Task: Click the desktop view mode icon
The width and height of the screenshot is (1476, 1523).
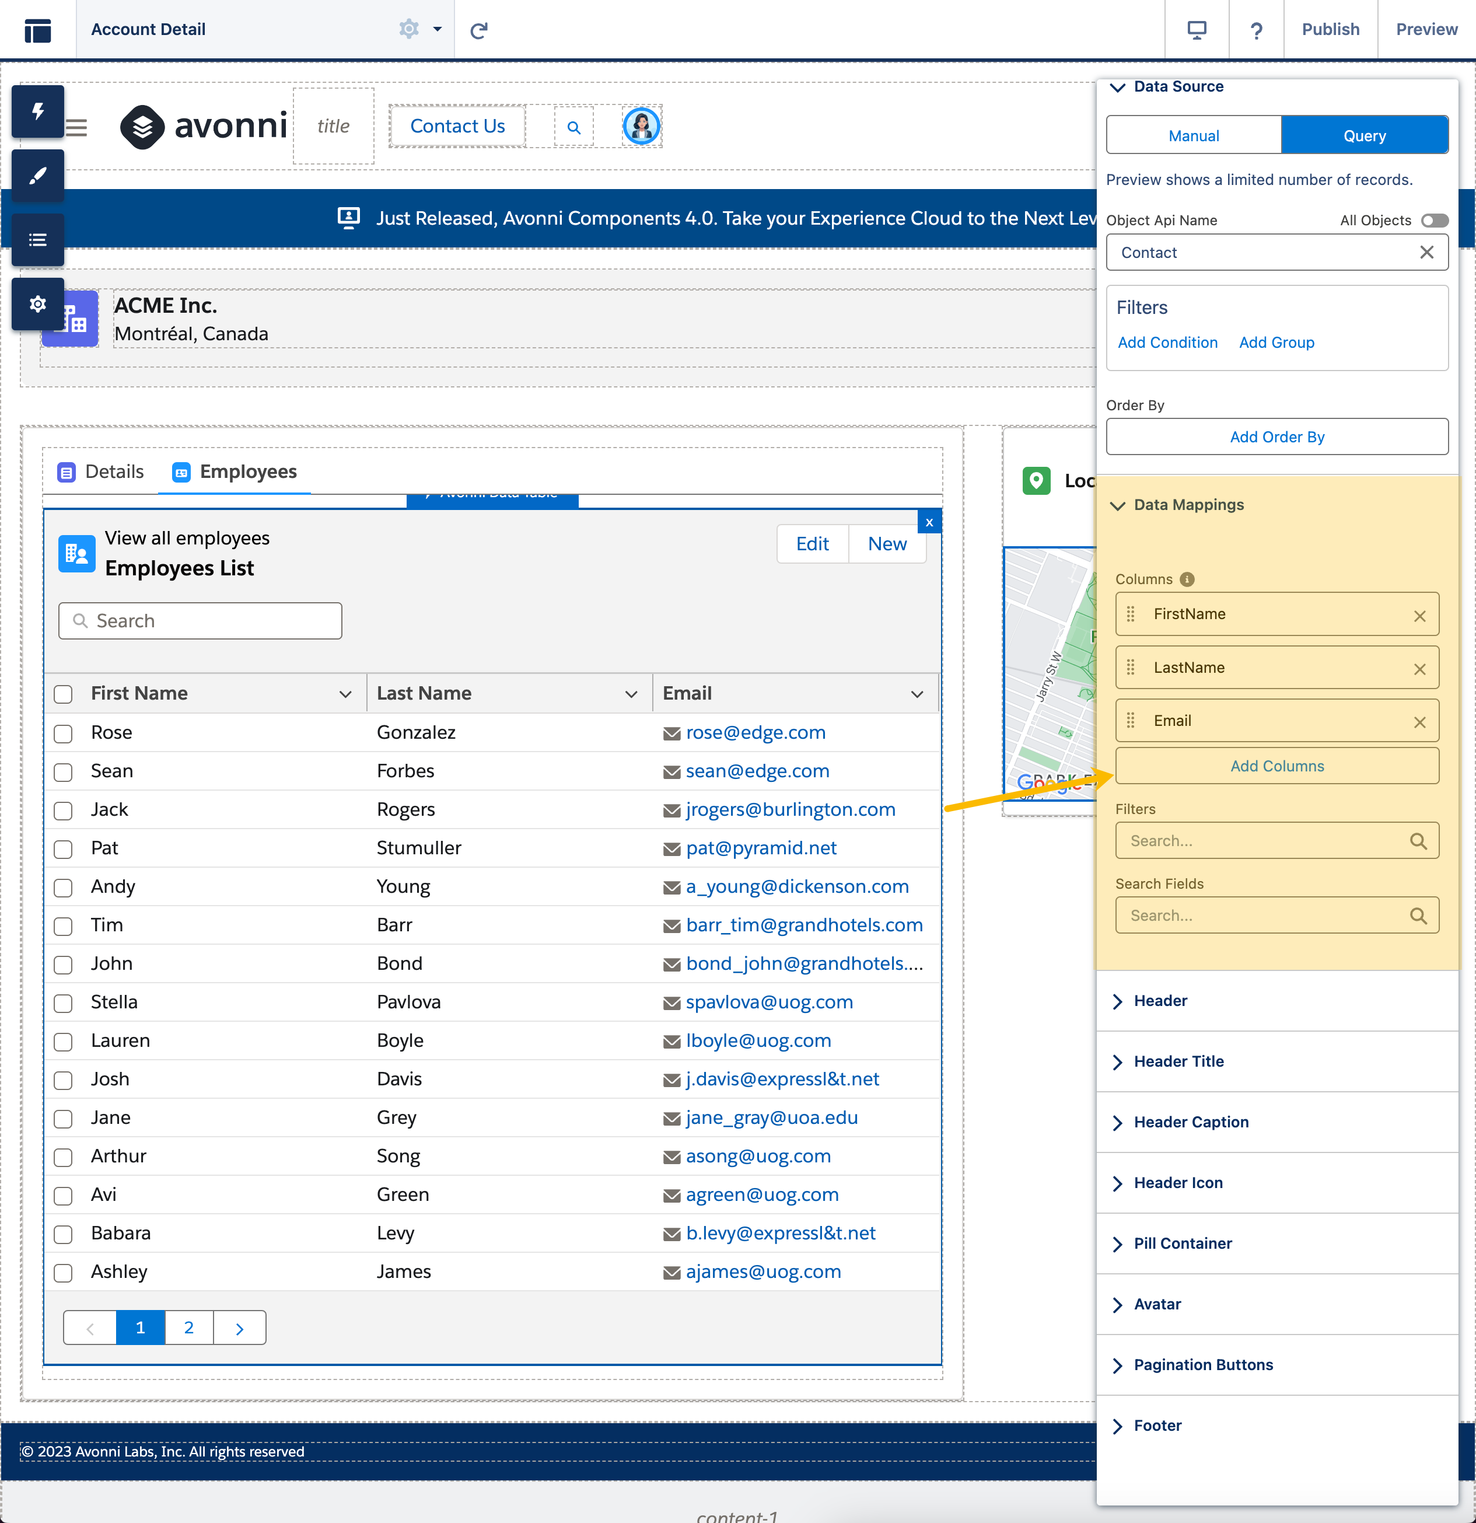Action: click(1197, 30)
